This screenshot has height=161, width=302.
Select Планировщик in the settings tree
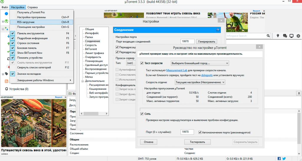click(94, 61)
